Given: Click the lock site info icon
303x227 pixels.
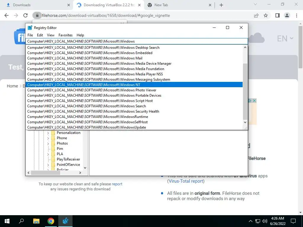Looking at the screenshot, I should coord(37,15).
